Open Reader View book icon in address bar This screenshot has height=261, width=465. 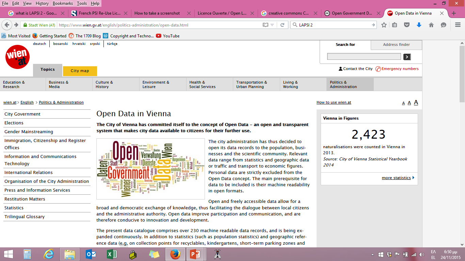[266, 25]
